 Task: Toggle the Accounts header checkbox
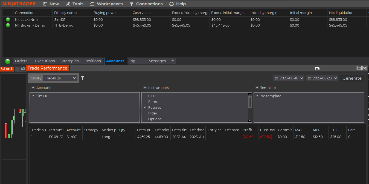(x=33, y=88)
